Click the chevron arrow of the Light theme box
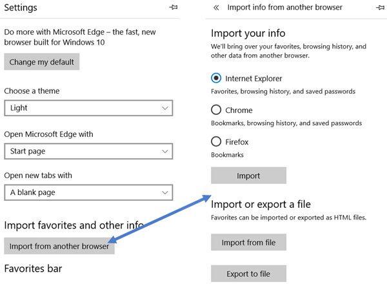 tap(165, 108)
